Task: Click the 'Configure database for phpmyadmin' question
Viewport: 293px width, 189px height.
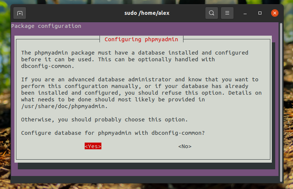Action: (x=113, y=133)
